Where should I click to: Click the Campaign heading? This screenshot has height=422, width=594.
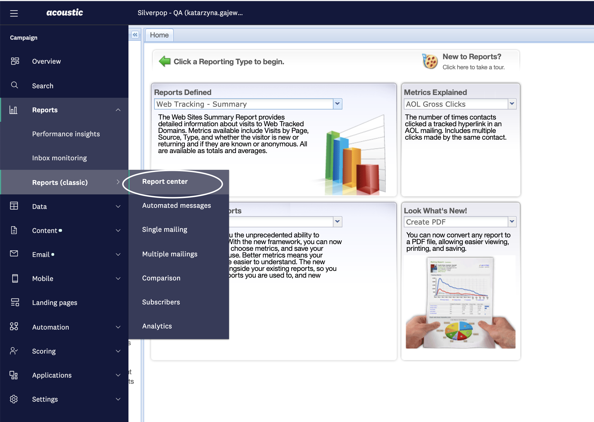pos(24,38)
